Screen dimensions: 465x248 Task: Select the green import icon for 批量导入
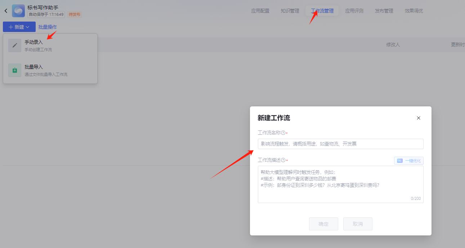pyautogui.click(x=15, y=70)
